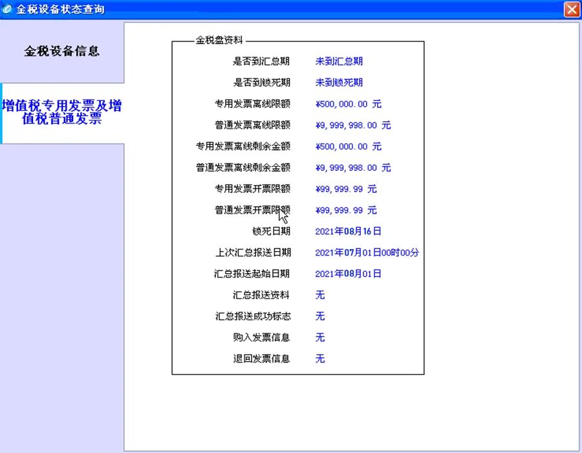Switch to the 增值税专用发票及增值税普通发票 tab
Viewport: 582px width, 453px height.
click(x=63, y=111)
